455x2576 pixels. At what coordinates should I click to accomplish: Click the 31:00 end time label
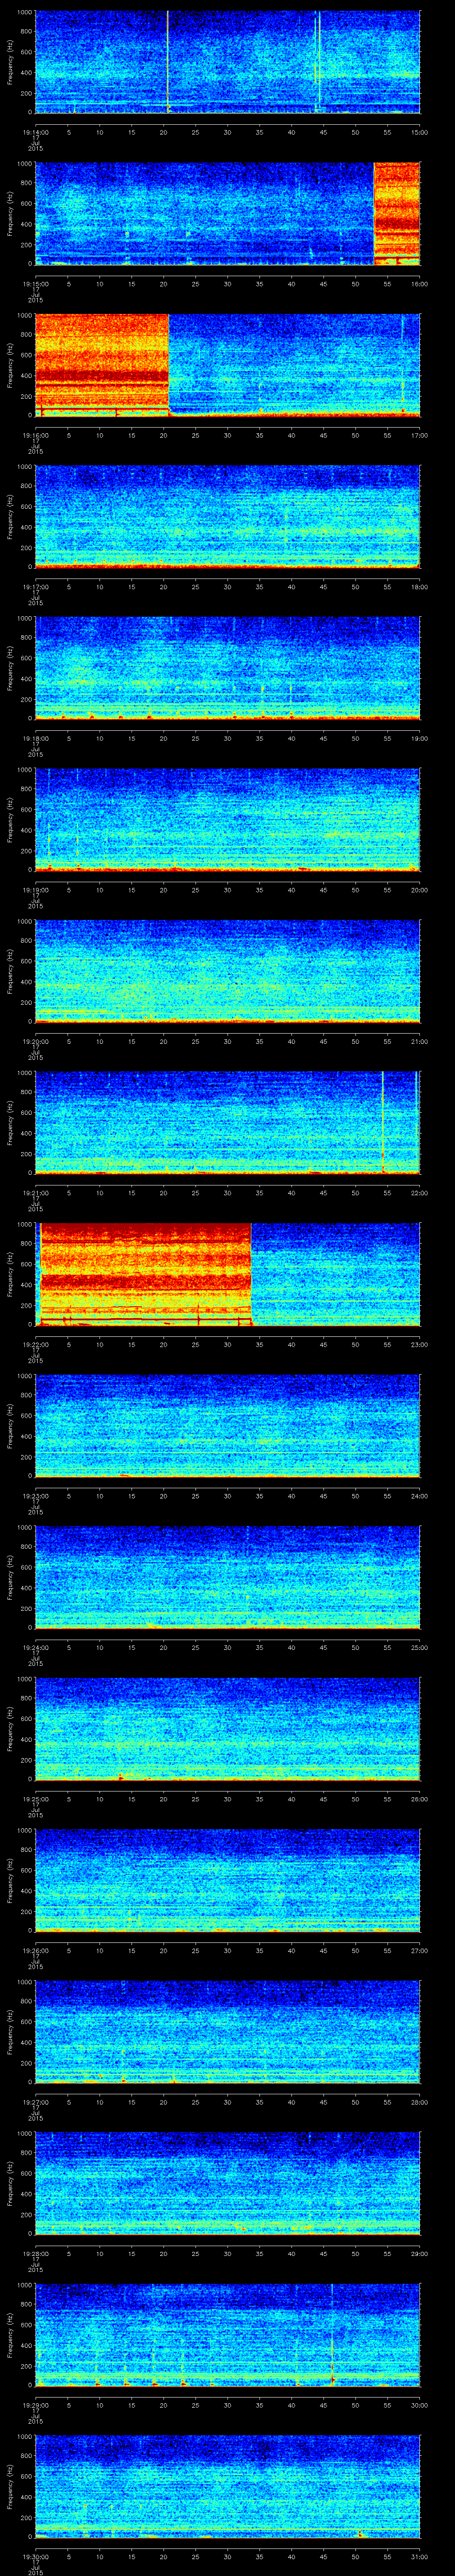[x=420, y=2556]
